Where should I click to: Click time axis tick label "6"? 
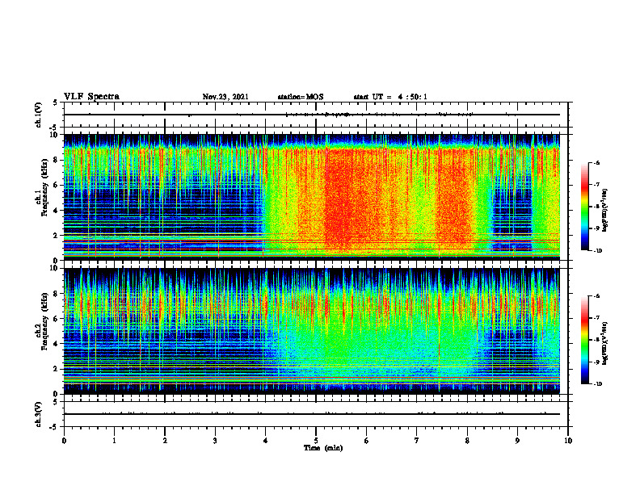pyautogui.click(x=367, y=441)
